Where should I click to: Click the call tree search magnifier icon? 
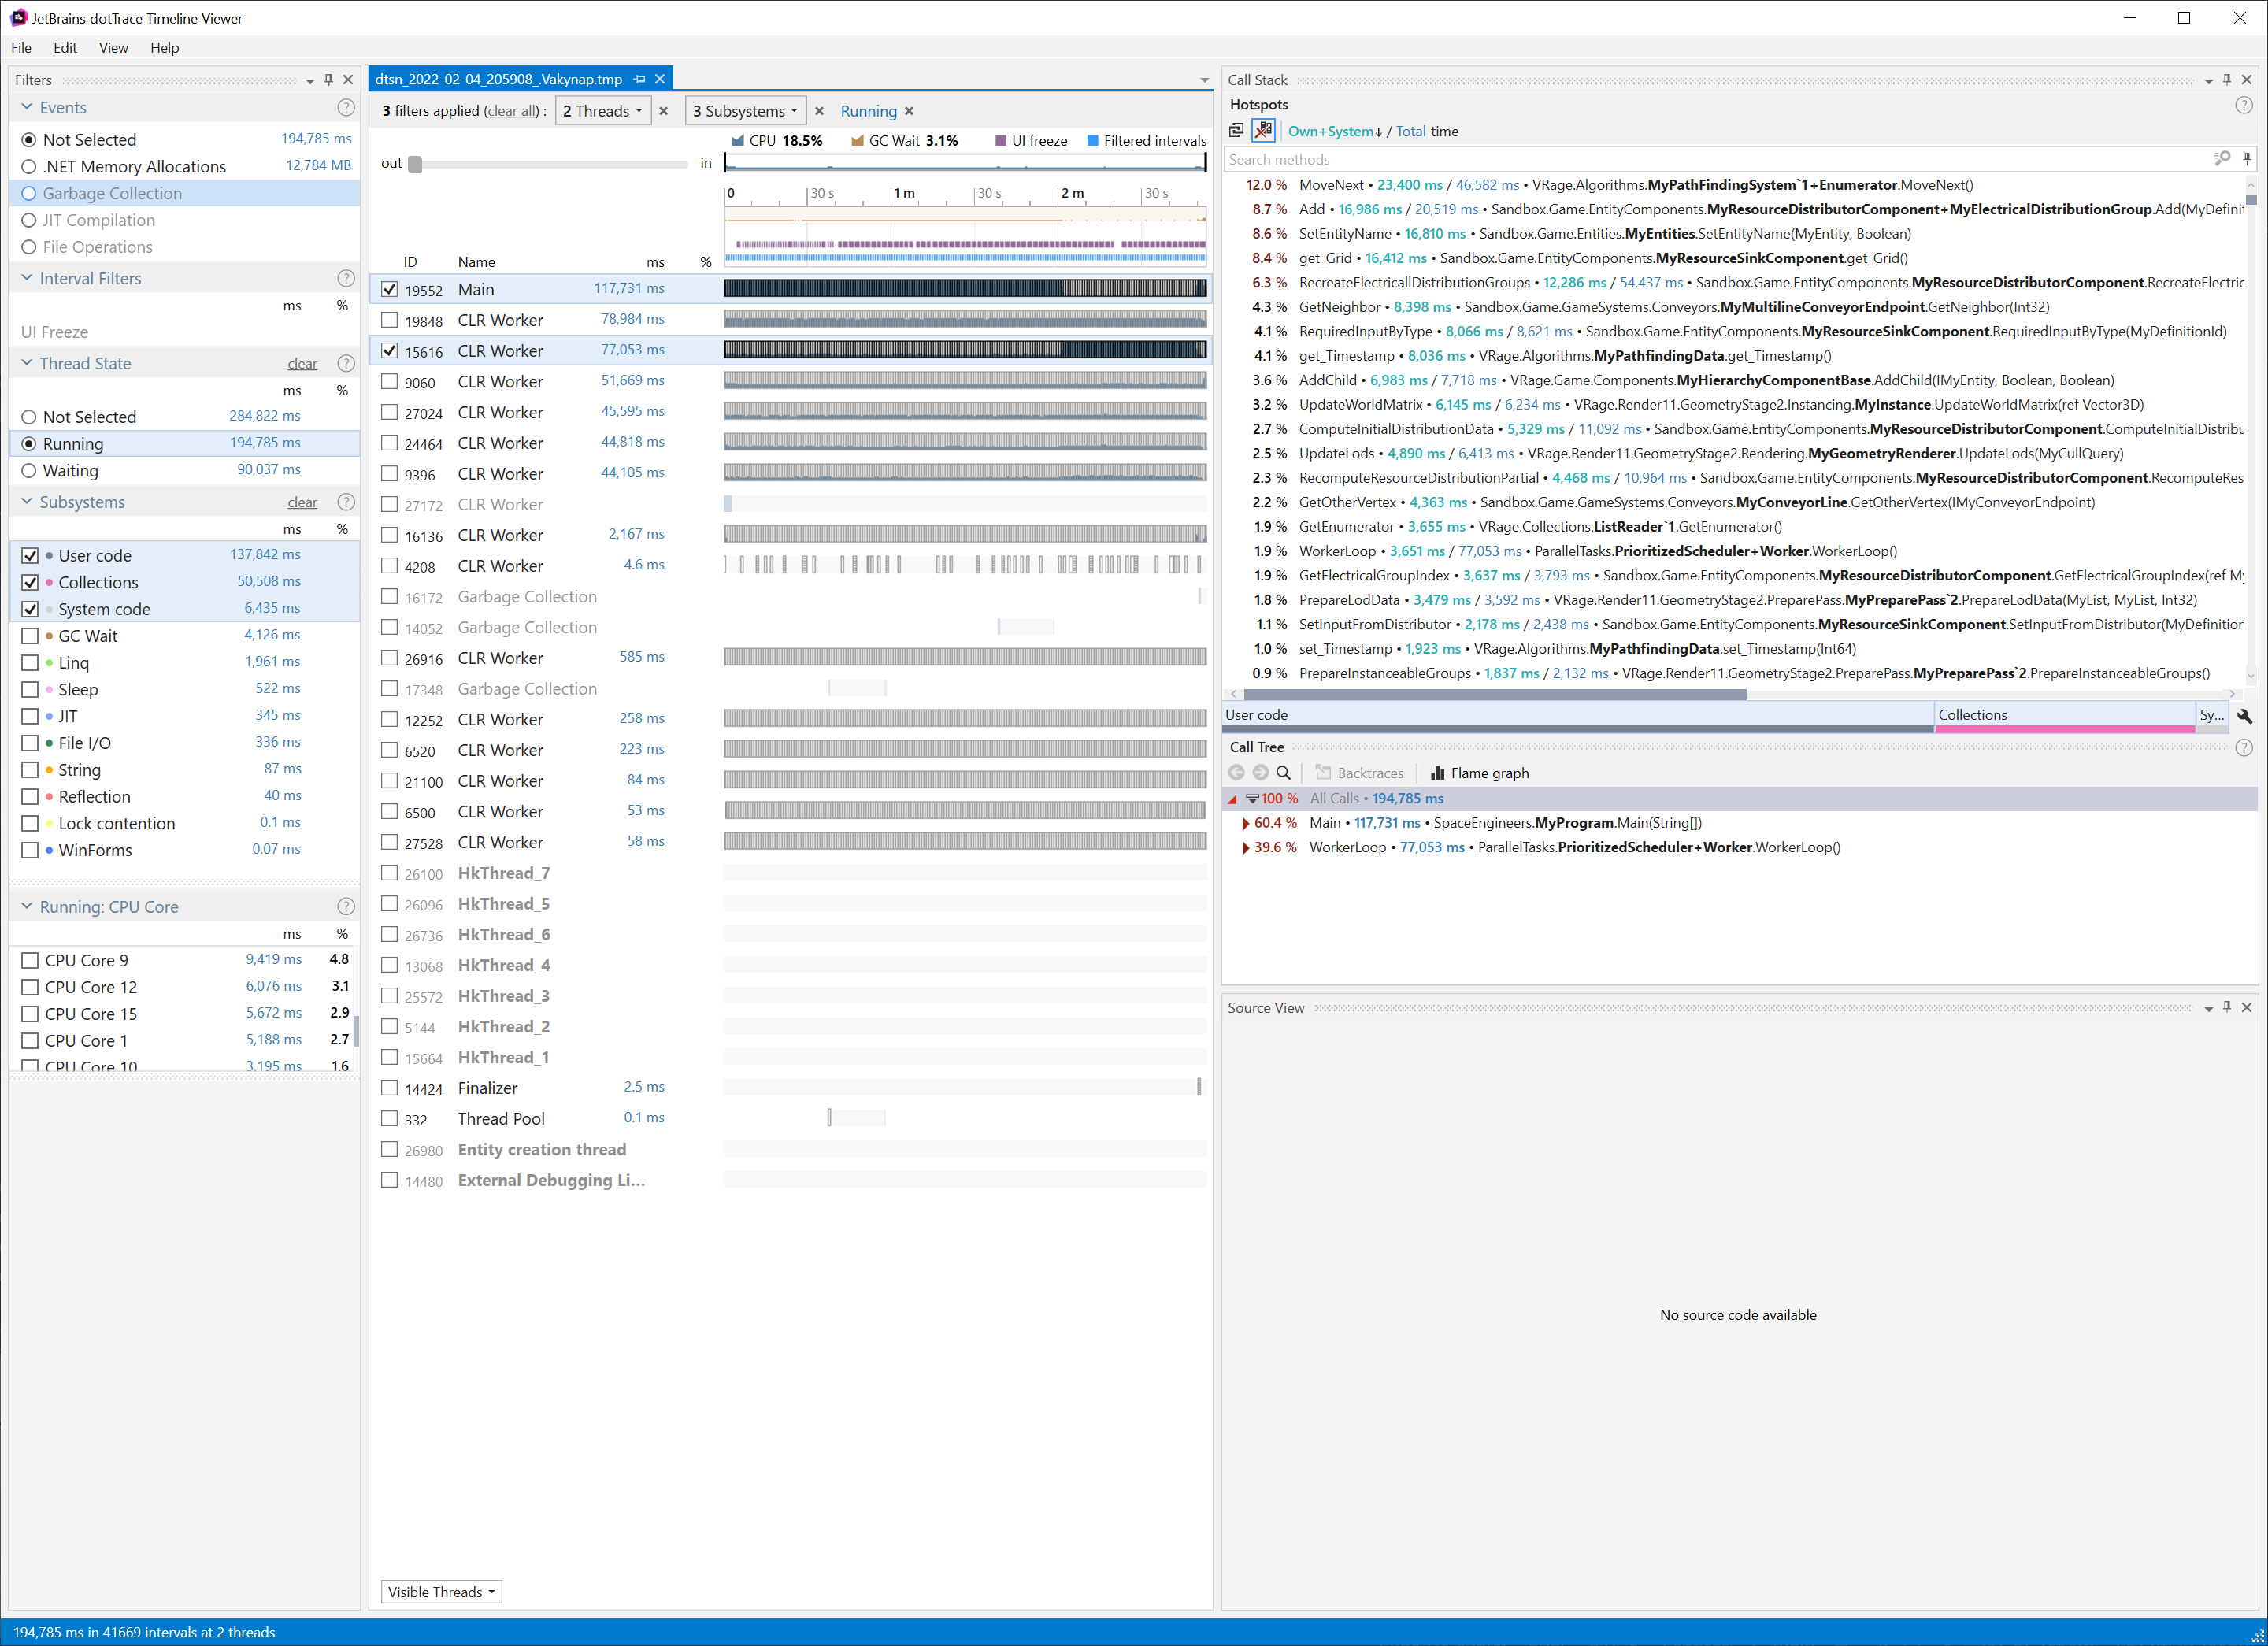(x=1284, y=773)
